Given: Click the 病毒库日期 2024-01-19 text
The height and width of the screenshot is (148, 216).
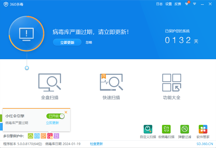Looking at the screenshot, I should [x=63, y=144].
